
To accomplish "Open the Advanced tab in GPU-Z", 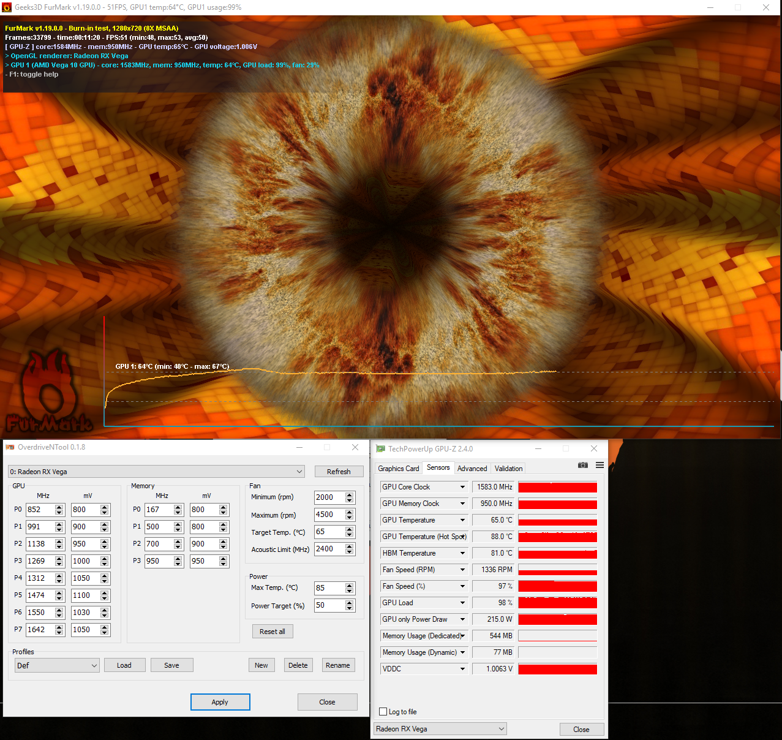I will click(x=472, y=469).
